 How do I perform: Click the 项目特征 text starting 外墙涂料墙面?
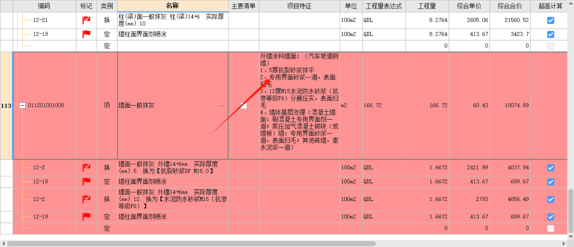299,102
